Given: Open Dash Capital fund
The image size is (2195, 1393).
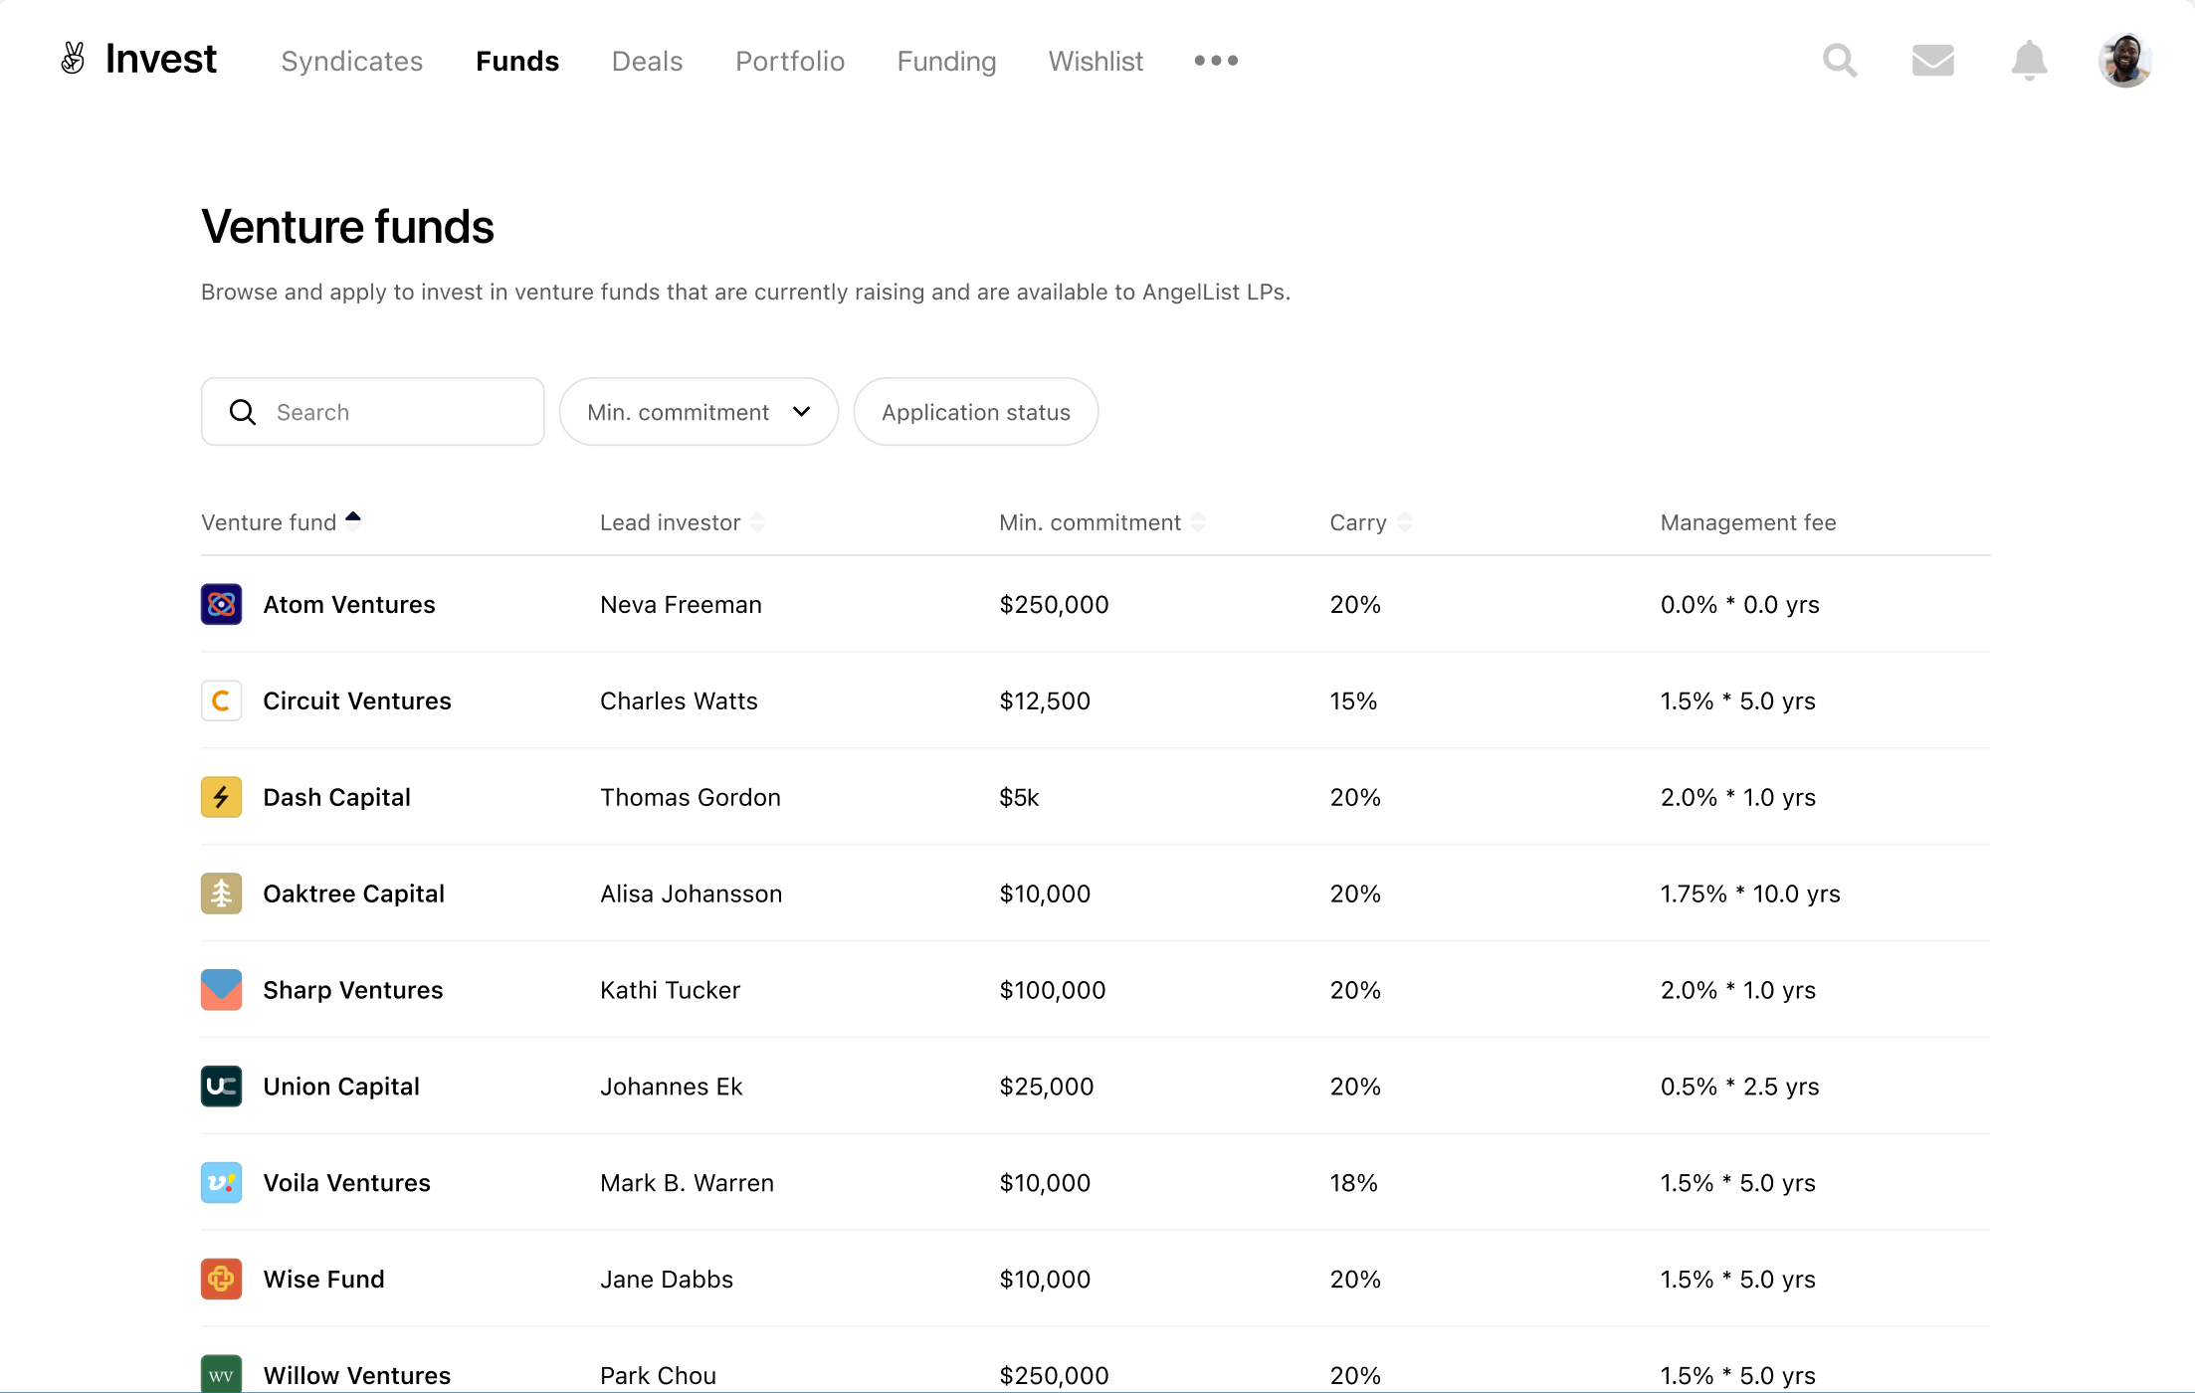Looking at the screenshot, I should [x=336, y=797].
